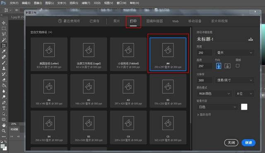Switch to the 照片 tab
This screenshot has width=265, height=153.
pos(116,21)
